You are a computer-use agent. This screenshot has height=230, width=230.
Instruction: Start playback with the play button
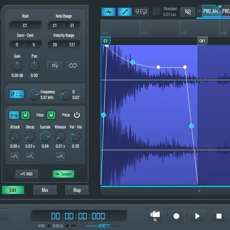[198, 216]
